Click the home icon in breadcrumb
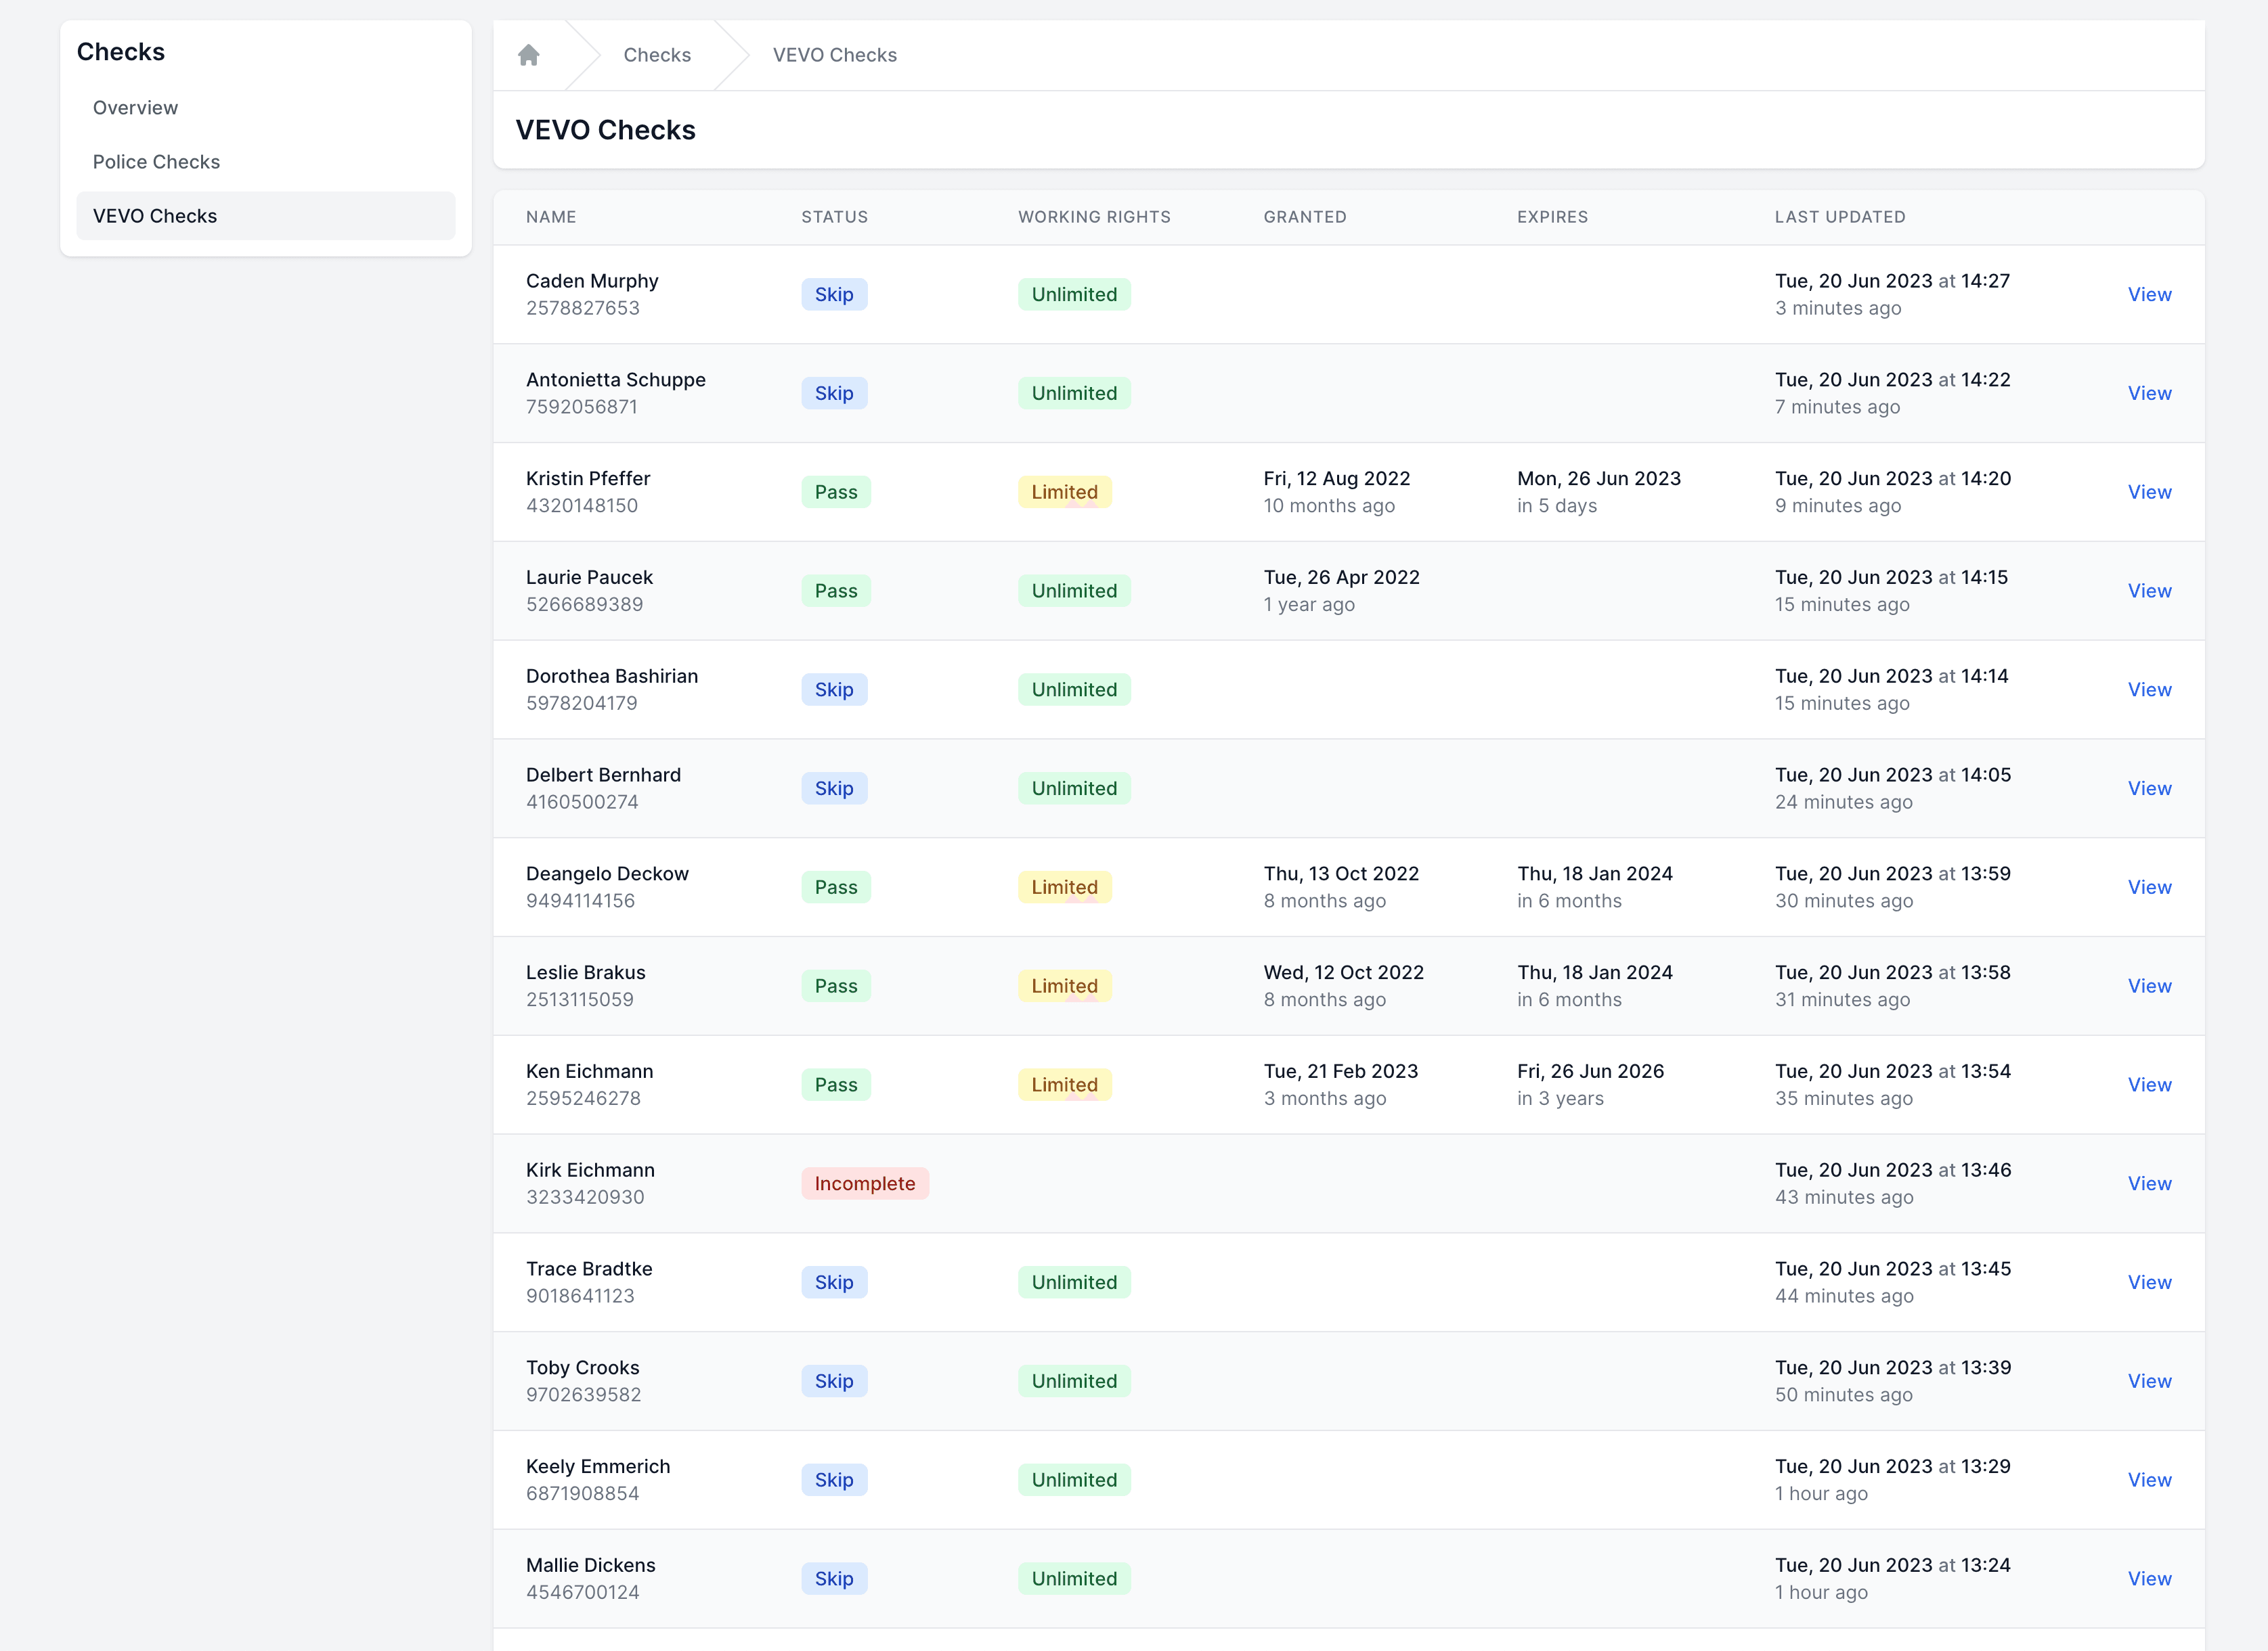 [x=529, y=55]
